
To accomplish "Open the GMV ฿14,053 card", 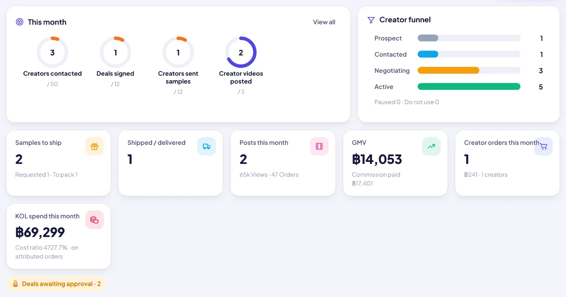I will 395,163.
